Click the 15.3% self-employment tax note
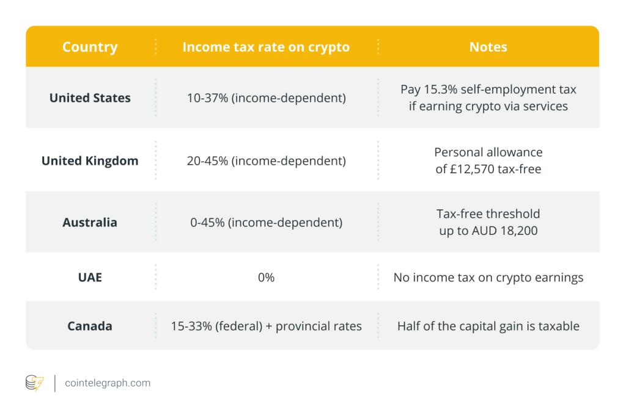Image resolution: width=626 pixels, height=418 pixels. pos(488,98)
